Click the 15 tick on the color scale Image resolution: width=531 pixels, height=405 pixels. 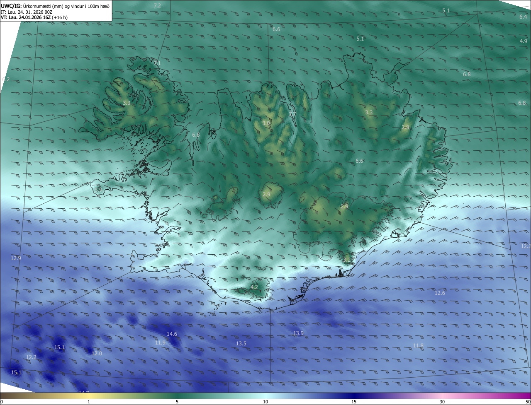(x=354, y=402)
